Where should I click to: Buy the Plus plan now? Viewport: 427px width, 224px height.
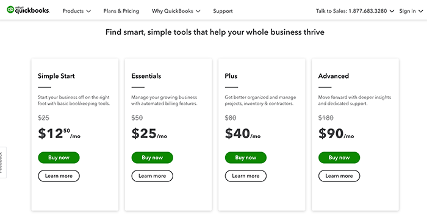pos(246,158)
